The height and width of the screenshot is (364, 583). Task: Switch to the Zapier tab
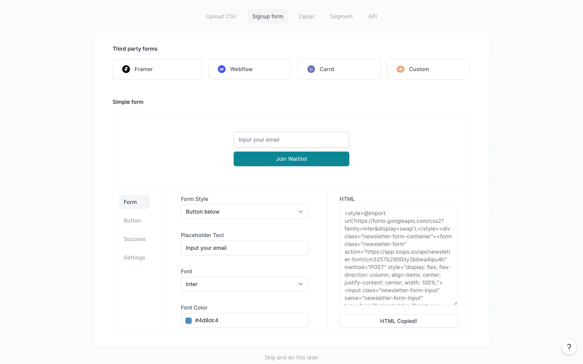click(306, 16)
